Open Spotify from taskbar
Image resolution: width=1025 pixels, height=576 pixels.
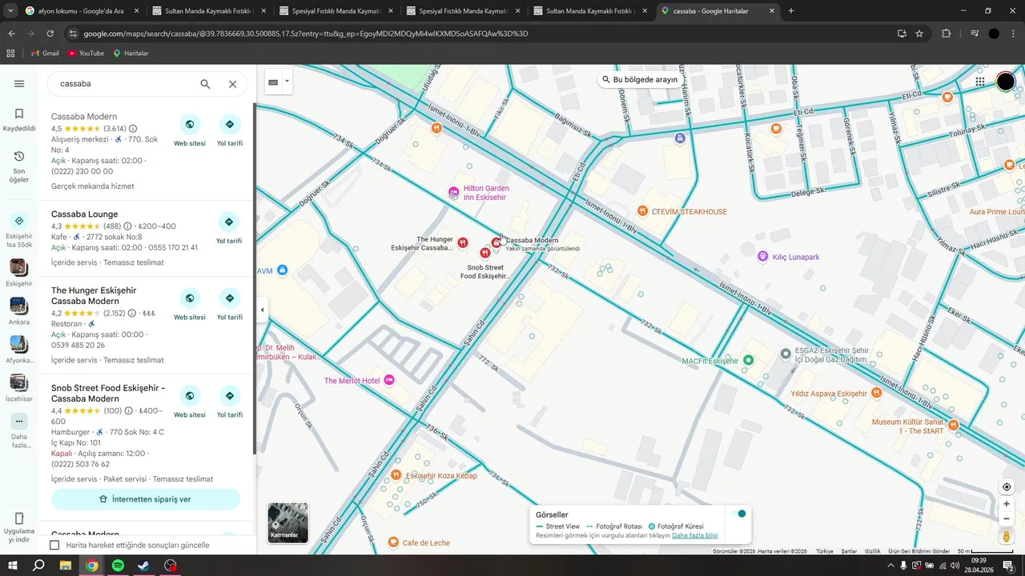pos(118,566)
